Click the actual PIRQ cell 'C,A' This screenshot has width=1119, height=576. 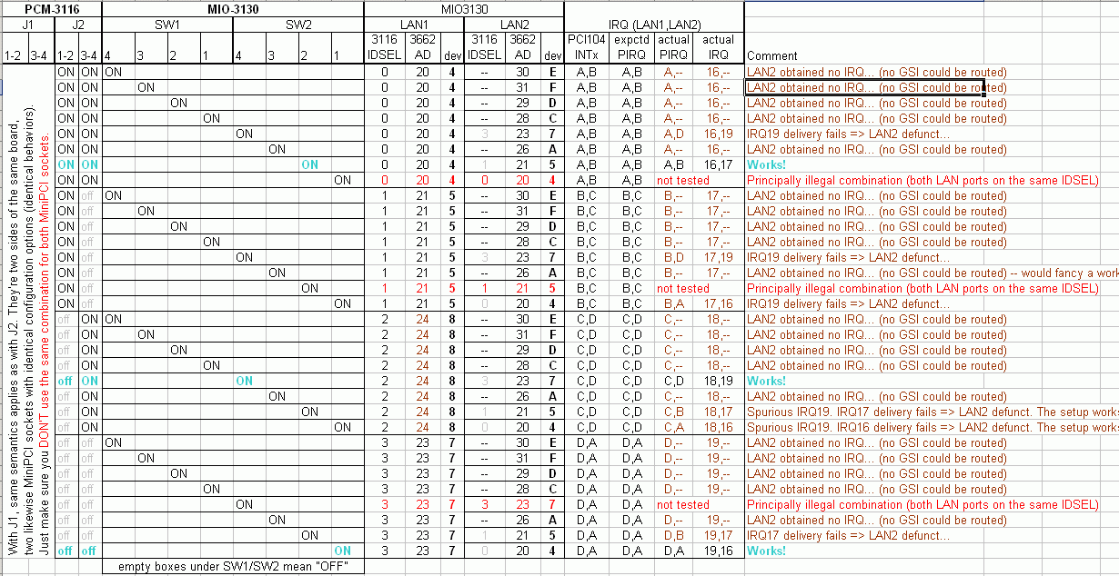point(674,427)
